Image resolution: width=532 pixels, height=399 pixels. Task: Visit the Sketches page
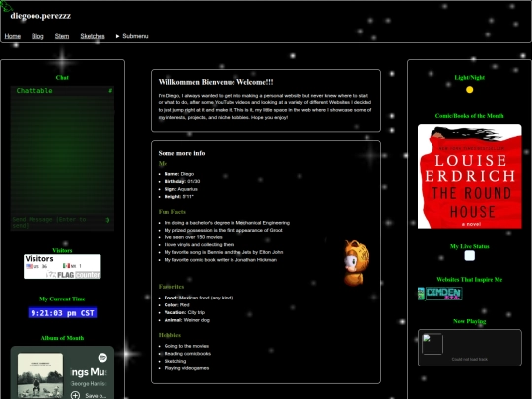[x=93, y=36]
